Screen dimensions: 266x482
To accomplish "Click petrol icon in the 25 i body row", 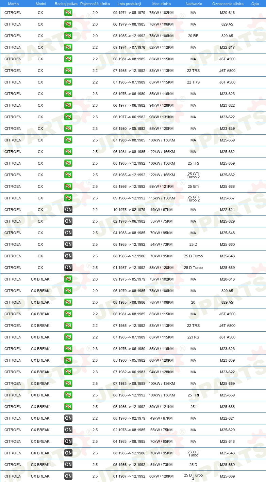I will pyautogui.click(x=68, y=407).
